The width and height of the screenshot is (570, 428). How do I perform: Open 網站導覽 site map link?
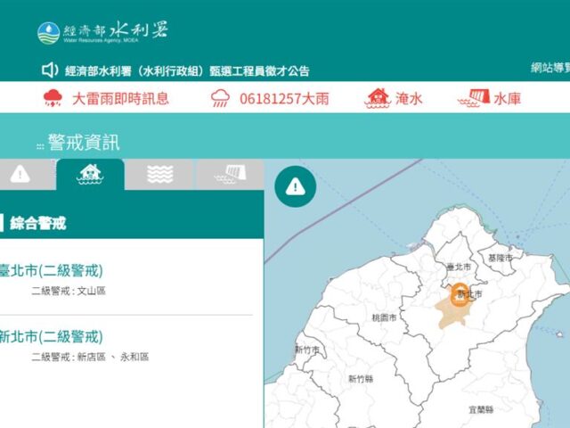[x=550, y=68]
